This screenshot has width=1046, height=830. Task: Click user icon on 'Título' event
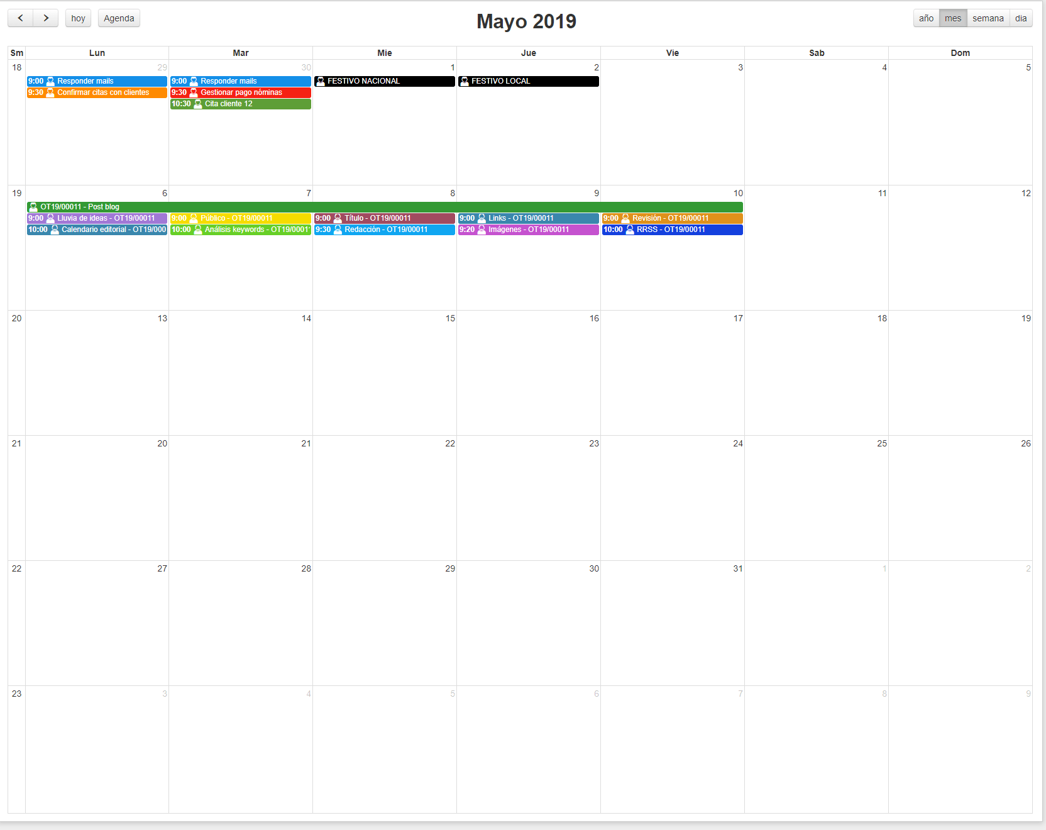[338, 218]
